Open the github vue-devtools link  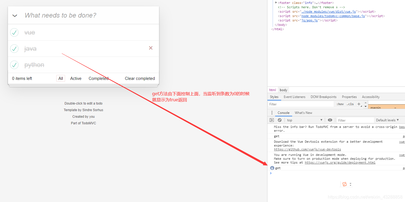(307, 149)
